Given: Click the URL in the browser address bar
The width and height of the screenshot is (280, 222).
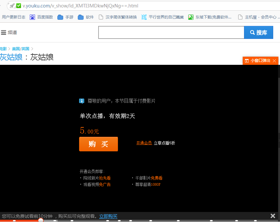Looking at the screenshot, I should [80, 6].
